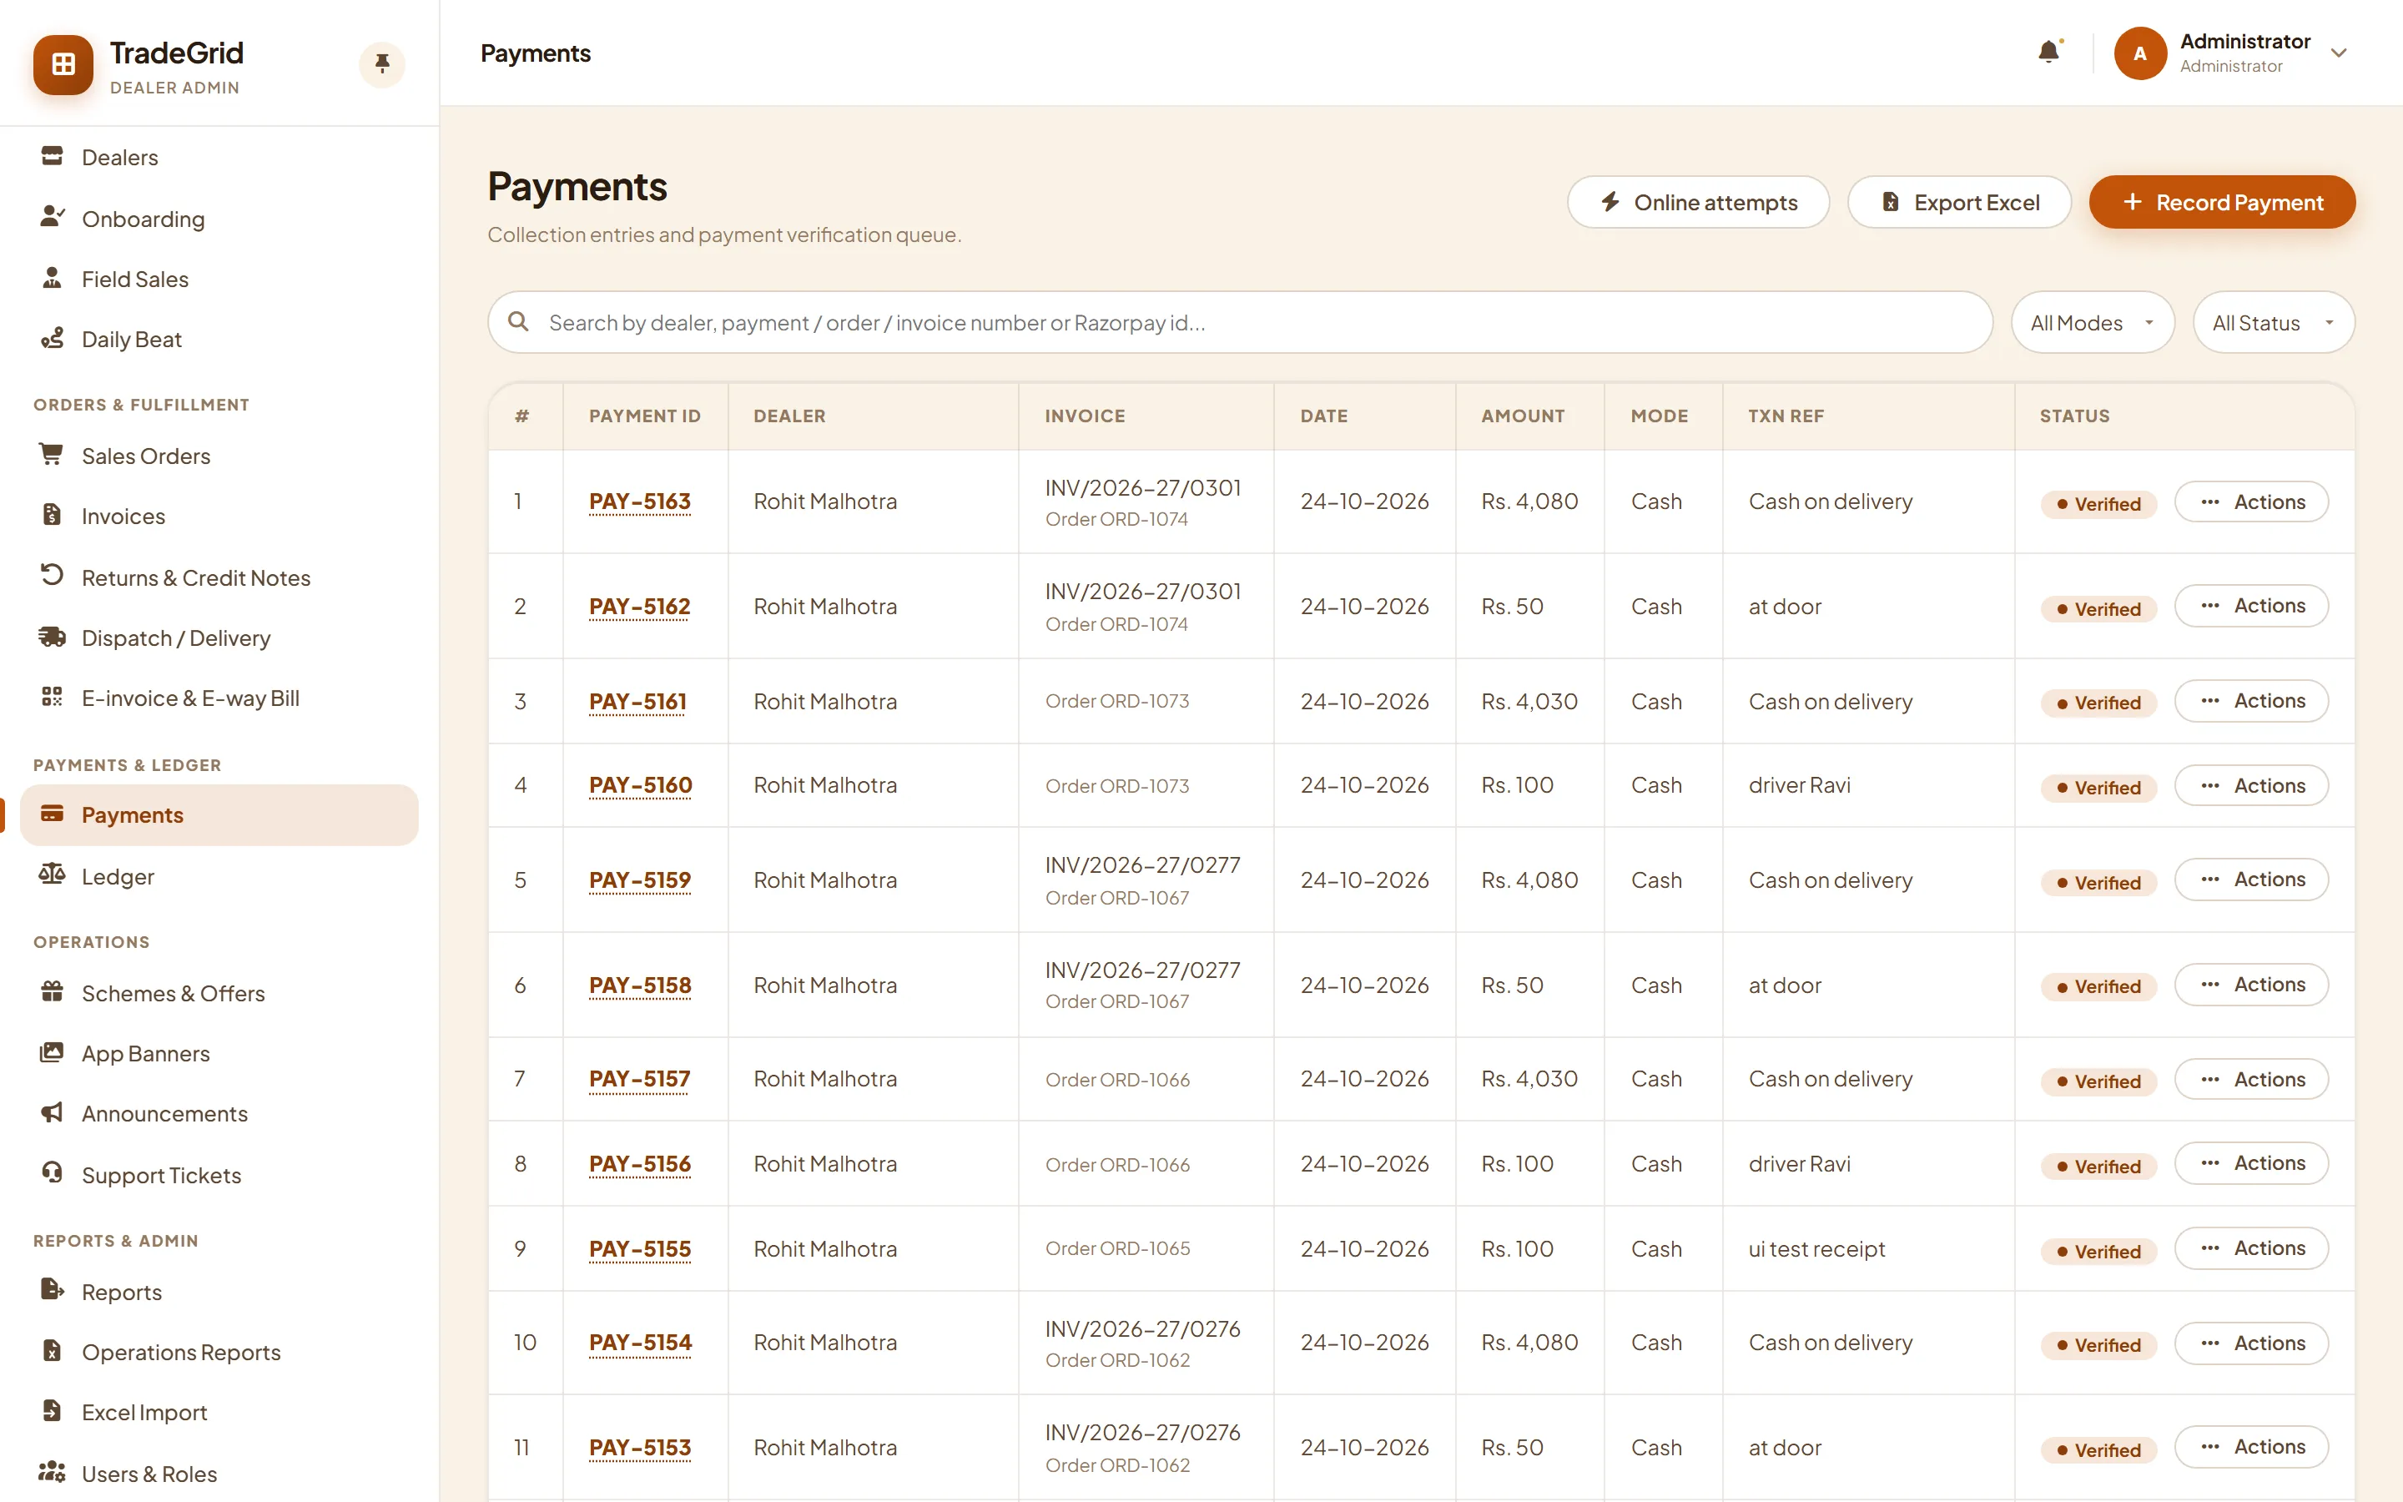Click the Invoices document icon
The height and width of the screenshot is (1502, 2403).
(52, 515)
